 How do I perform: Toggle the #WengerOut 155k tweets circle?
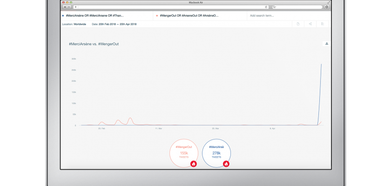point(183,152)
